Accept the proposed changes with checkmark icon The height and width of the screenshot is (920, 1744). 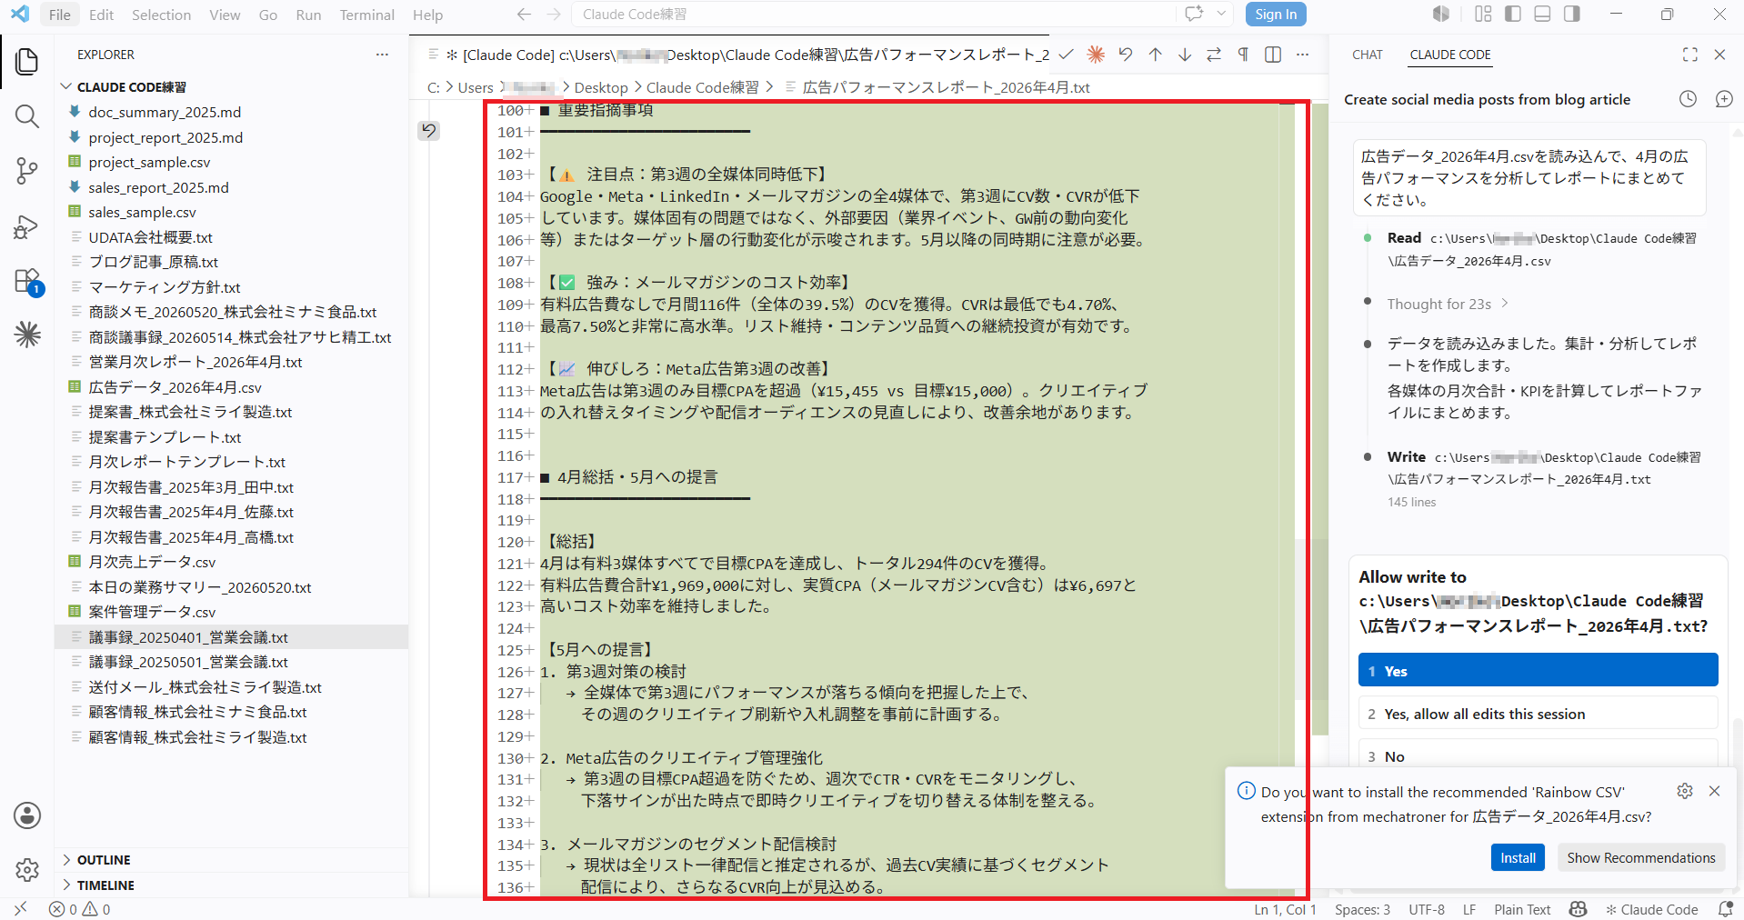1067,55
